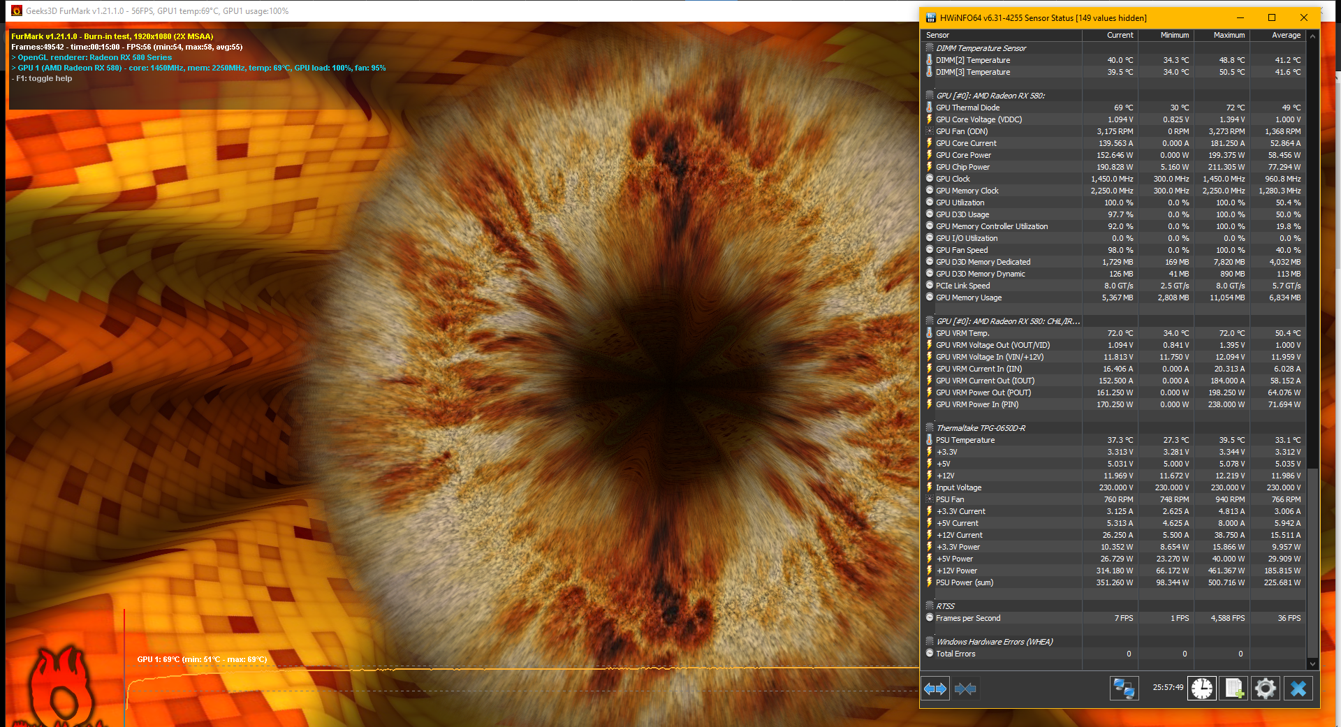Close sensors with the blue X icon
The height and width of the screenshot is (727, 1341).
click(x=1298, y=689)
